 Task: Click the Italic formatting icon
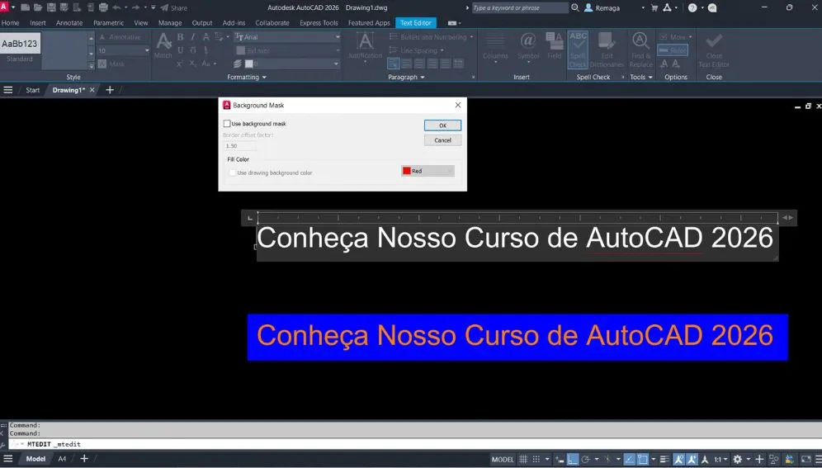[x=193, y=36]
